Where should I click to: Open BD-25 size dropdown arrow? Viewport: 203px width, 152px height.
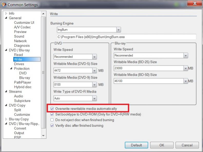186,68
